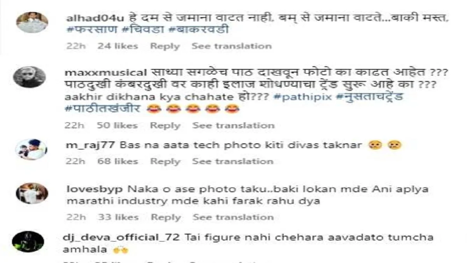Open maxxmusical's profile avatar
467x263 pixels.
tap(30, 77)
